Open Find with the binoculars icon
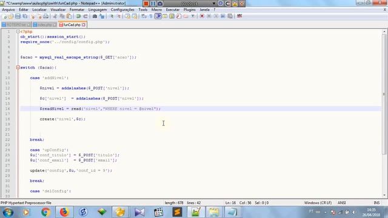 tap(95, 16)
